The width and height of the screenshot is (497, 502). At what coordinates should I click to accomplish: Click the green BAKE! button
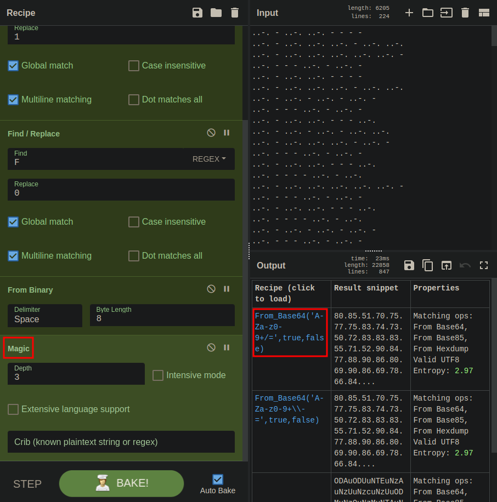[x=121, y=483]
